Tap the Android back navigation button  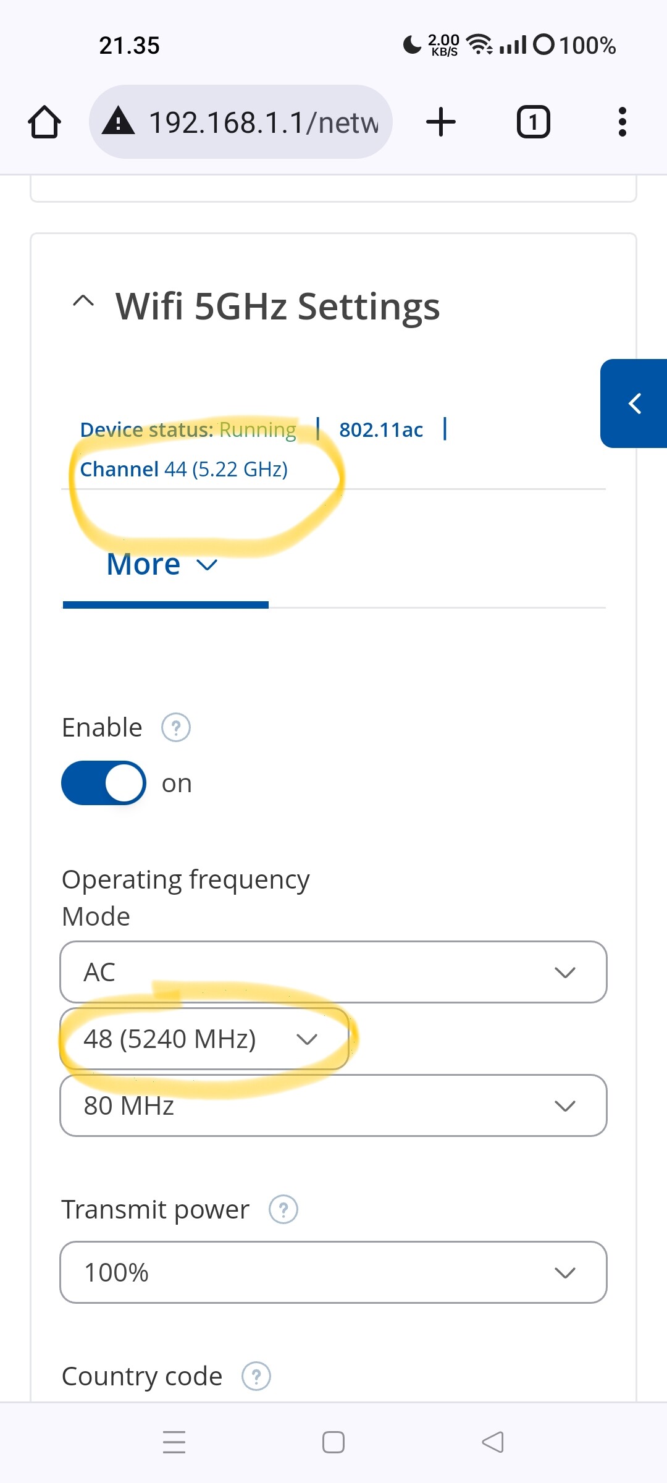(493, 1442)
